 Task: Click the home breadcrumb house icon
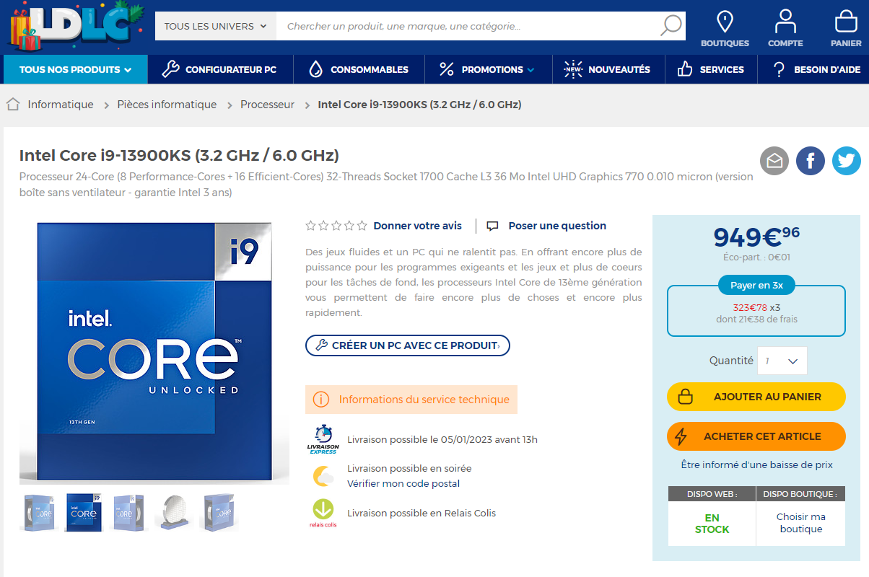tap(13, 104)
